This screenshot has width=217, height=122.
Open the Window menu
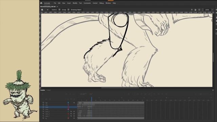coord(108,3)
